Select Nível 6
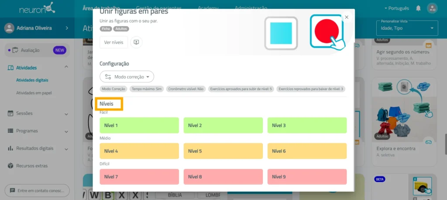 307,151
